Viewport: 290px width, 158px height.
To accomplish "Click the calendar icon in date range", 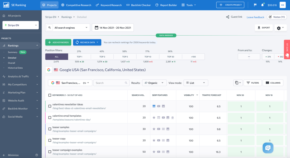I will coord(96,28).
